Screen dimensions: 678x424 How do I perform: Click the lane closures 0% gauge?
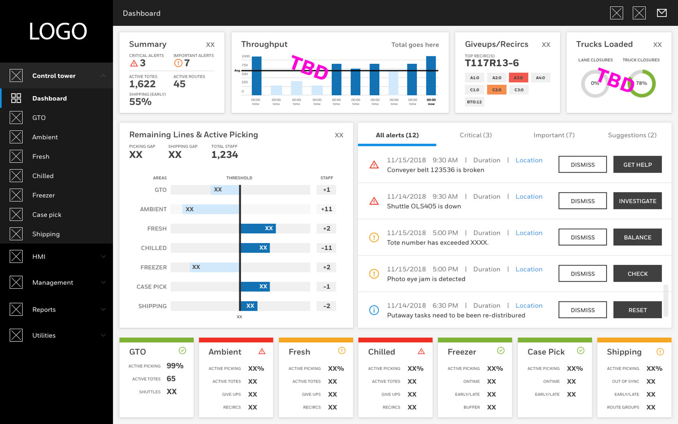coord(595,83)
